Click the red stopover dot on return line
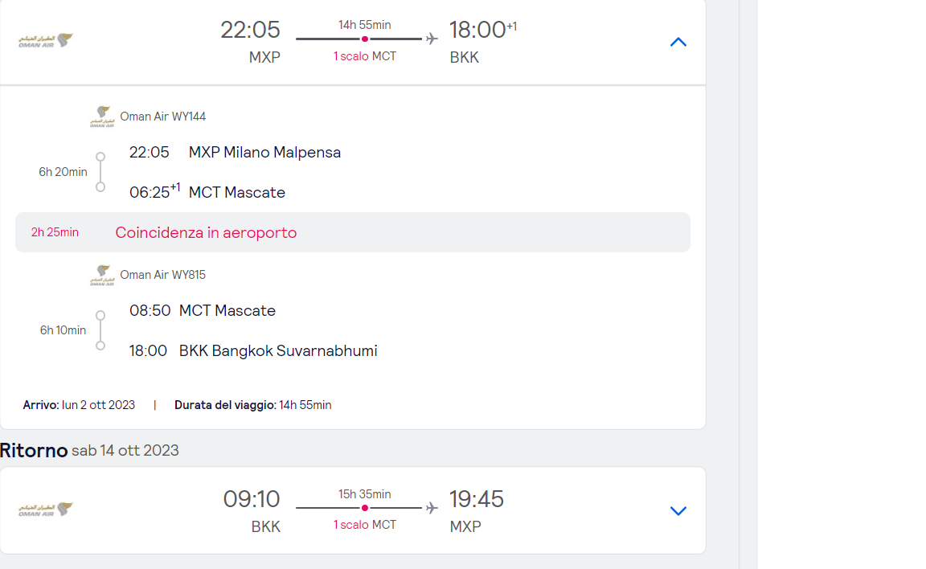 365,508
